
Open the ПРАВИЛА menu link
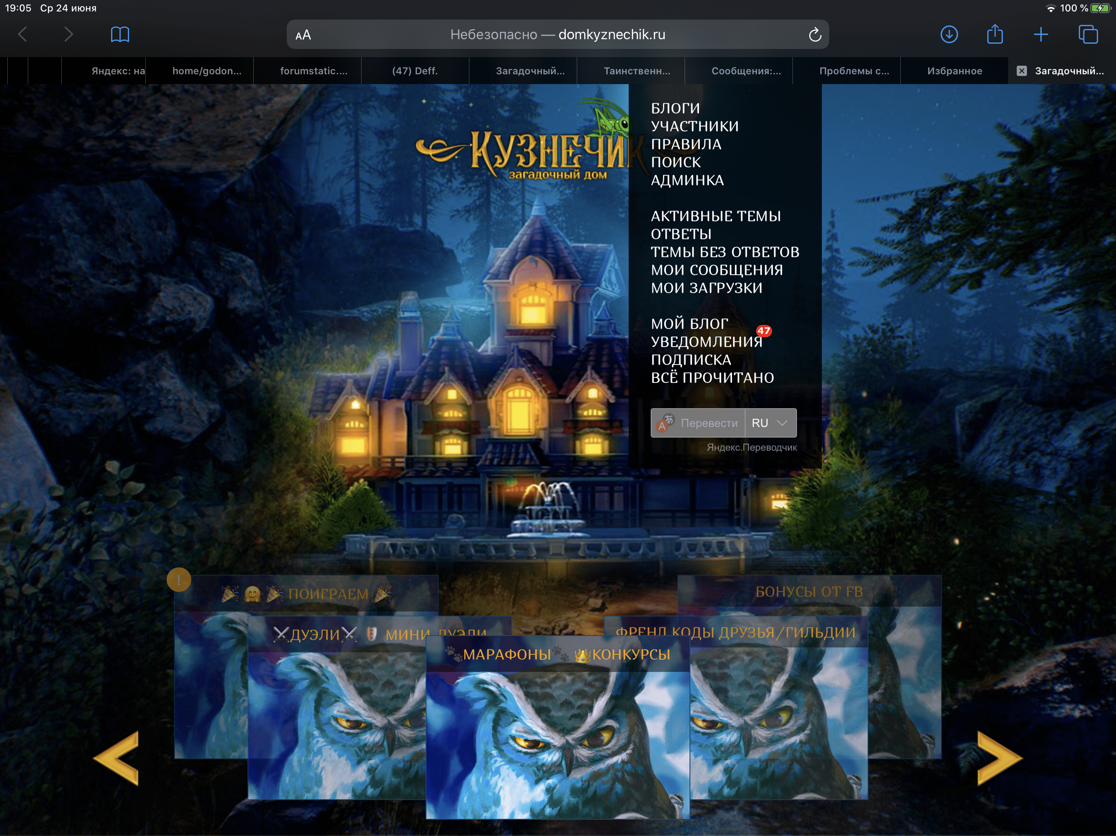tap(685, 144)
